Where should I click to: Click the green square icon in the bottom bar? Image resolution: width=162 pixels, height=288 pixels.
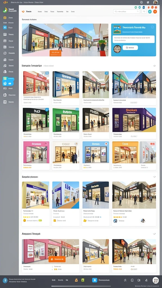click(x=83, y=280)
